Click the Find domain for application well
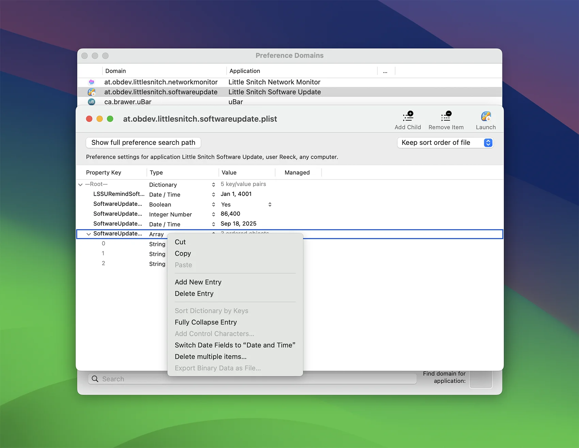 481,379
